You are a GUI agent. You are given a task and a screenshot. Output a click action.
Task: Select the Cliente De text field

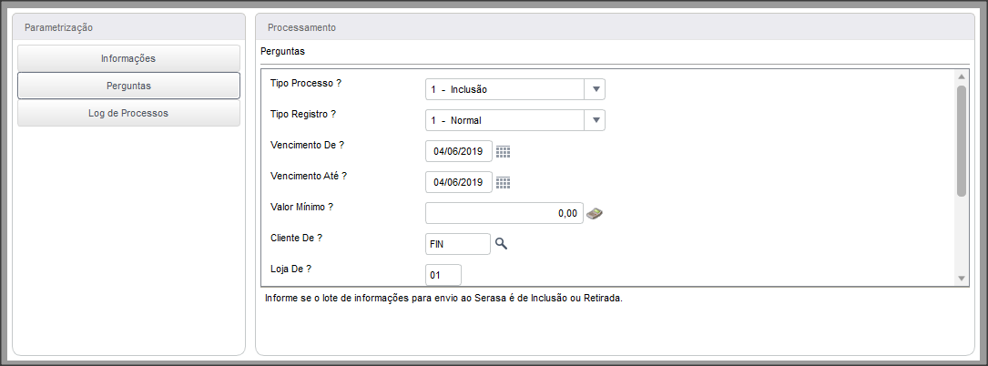coord(457,244)
